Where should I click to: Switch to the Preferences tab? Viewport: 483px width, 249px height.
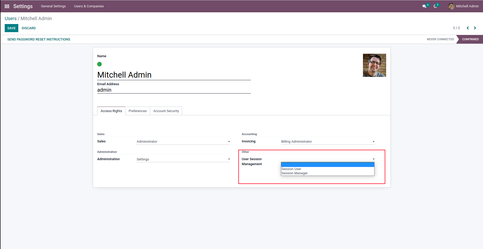[x=137, y=111]
